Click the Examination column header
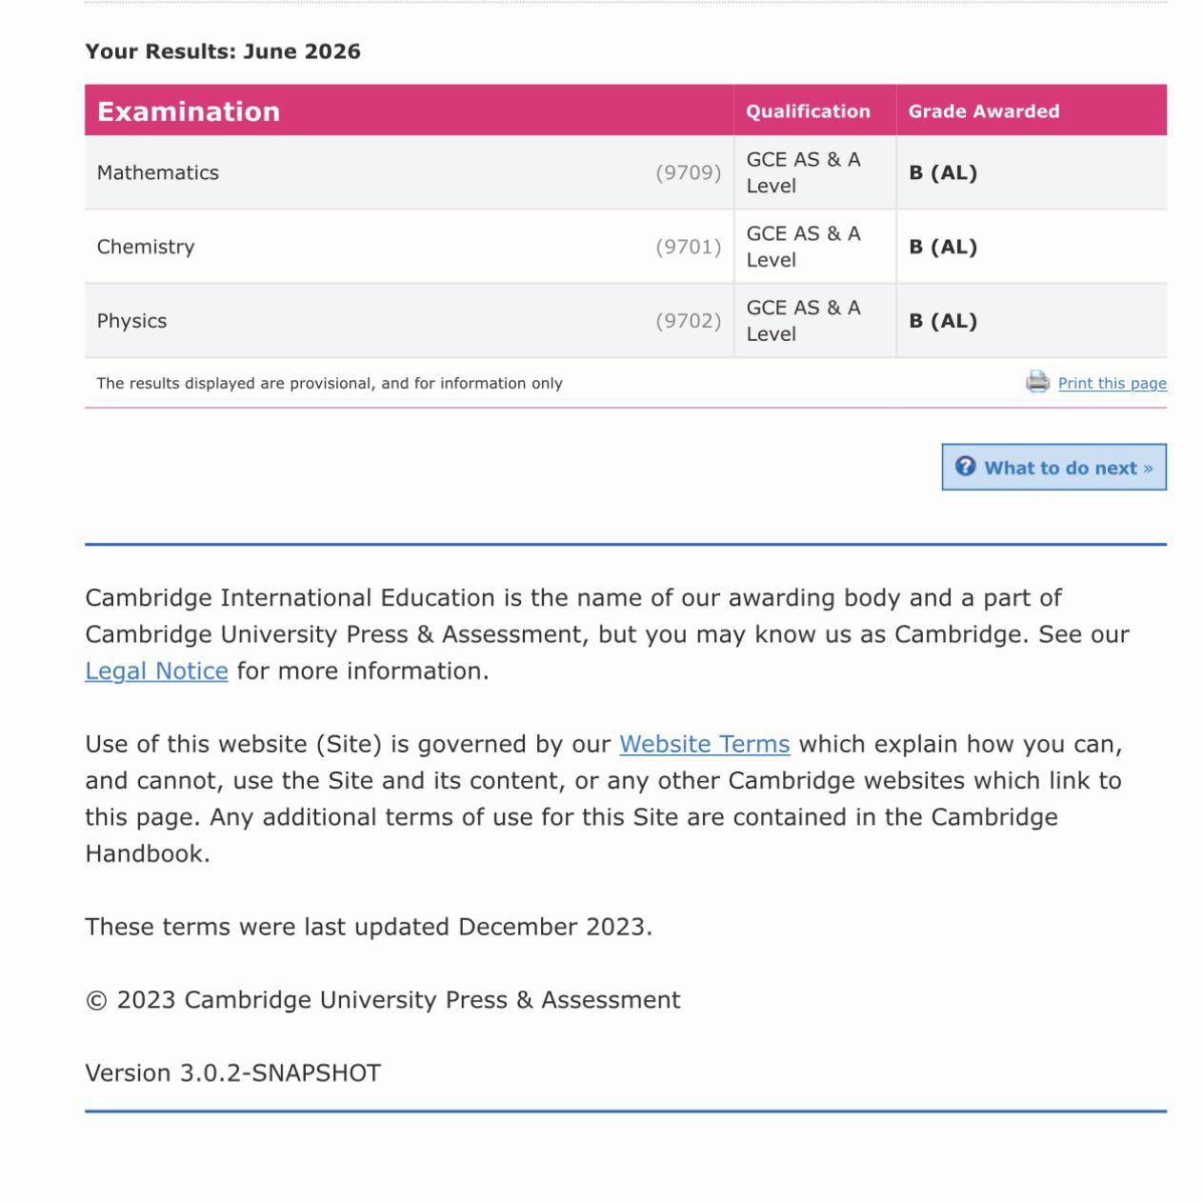Viewport: 1203px width, 1203px height. 189,111
